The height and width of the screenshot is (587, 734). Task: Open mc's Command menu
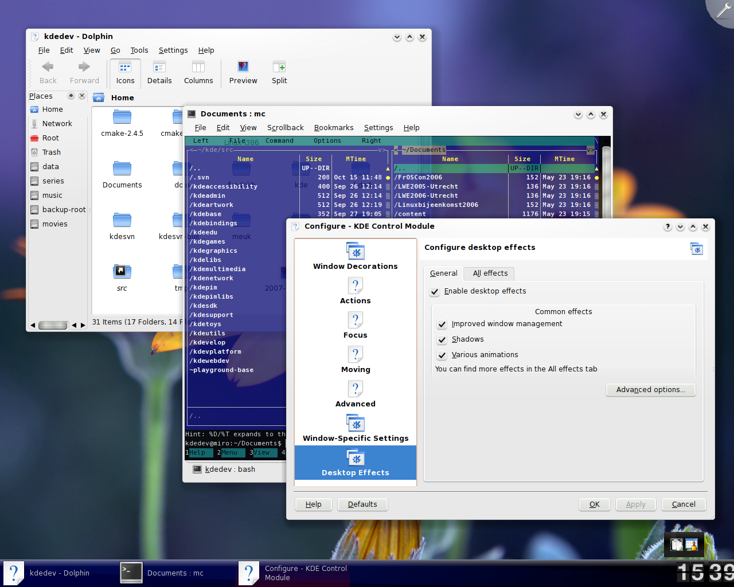[x=279, y=141]
